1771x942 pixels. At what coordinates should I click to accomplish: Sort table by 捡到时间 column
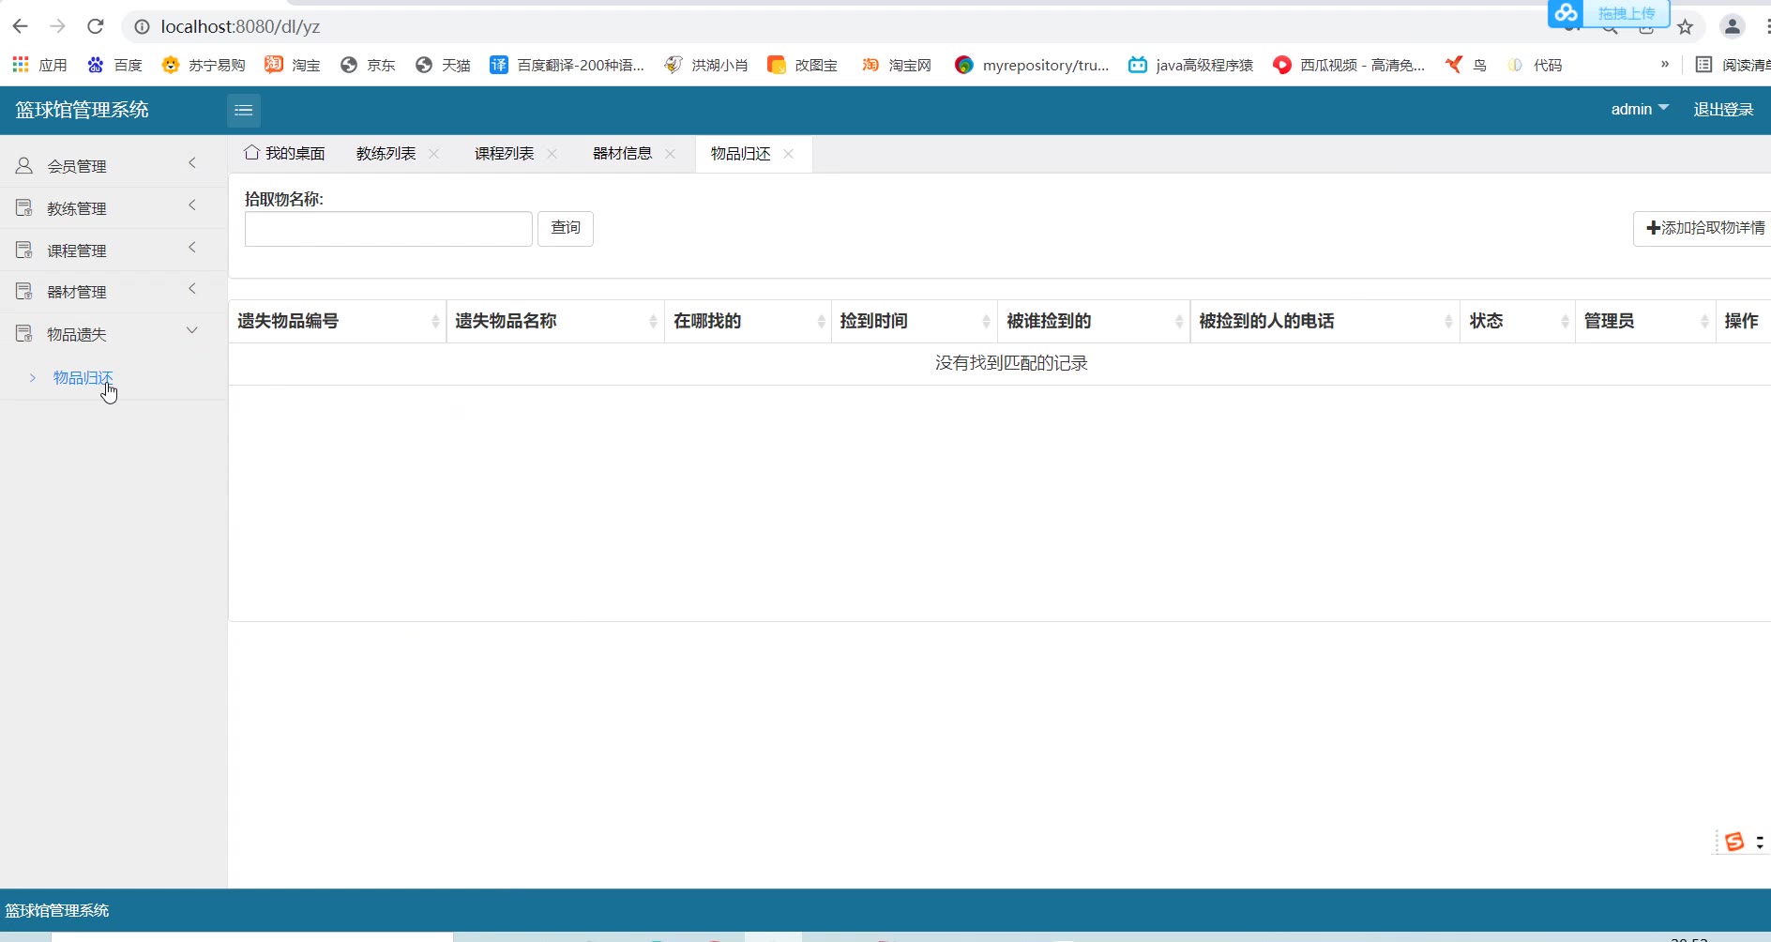tap(914, 322)
